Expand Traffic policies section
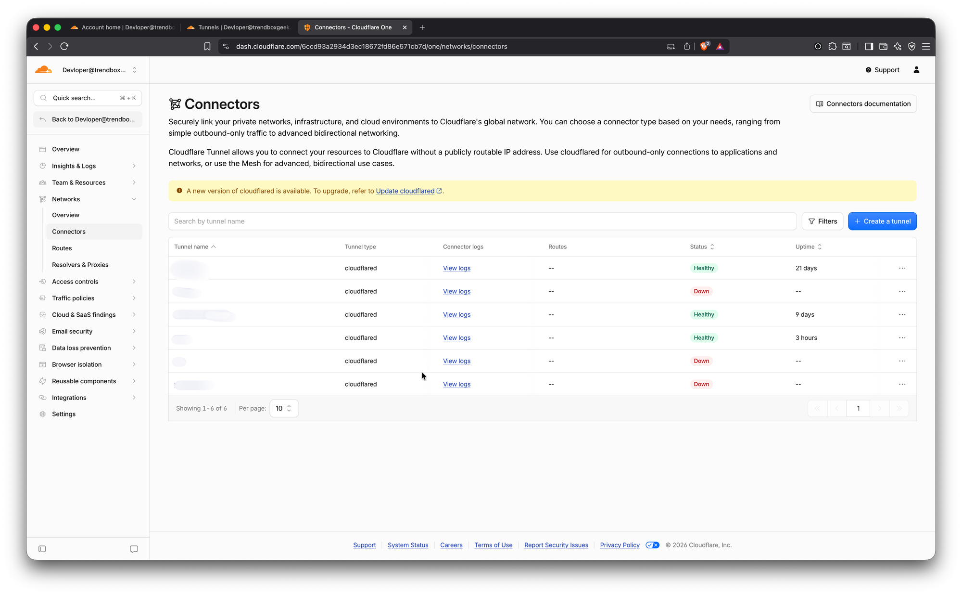The image size is (962, 595). pos(88,298)
